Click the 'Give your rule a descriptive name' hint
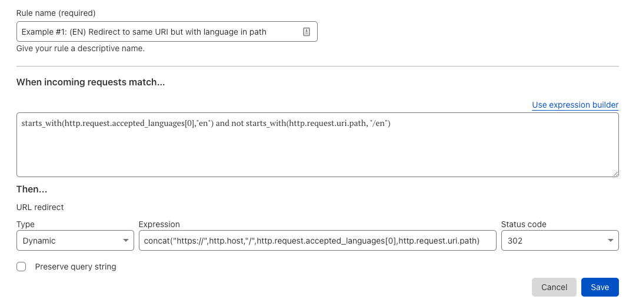This screenshot has width=636, height=306. (81, 48)
